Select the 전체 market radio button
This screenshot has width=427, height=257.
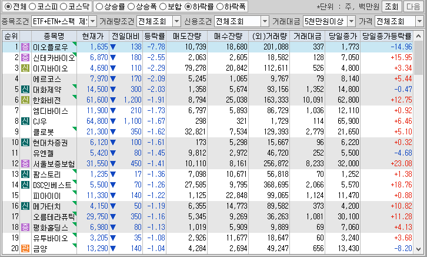pyautogui.click(x=8, y=6)
